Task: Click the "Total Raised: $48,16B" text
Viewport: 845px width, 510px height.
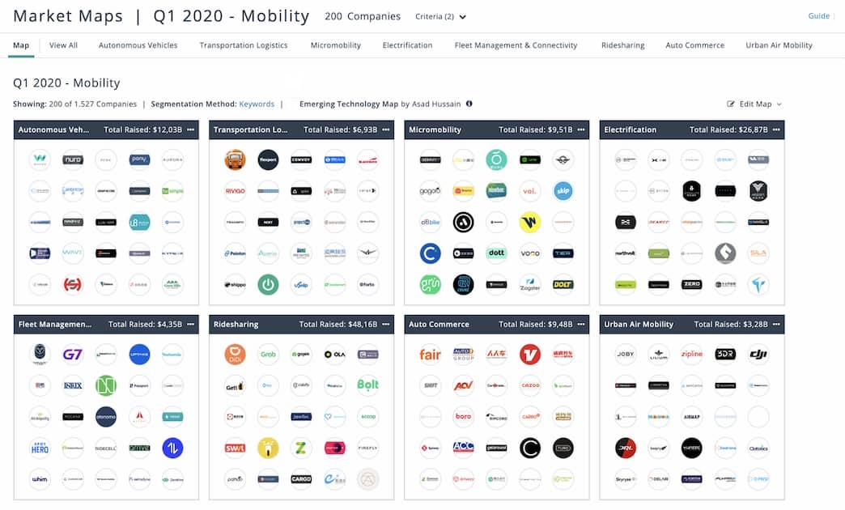Action: [x=338, y=324]
